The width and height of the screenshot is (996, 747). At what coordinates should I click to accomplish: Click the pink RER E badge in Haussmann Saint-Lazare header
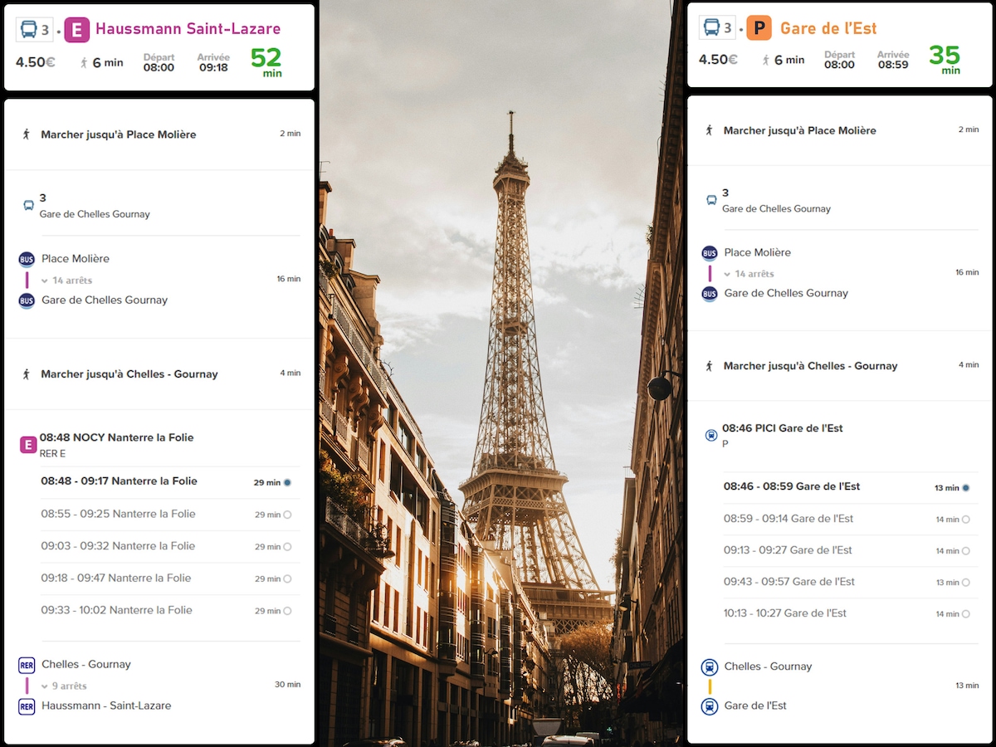[77, 29]
